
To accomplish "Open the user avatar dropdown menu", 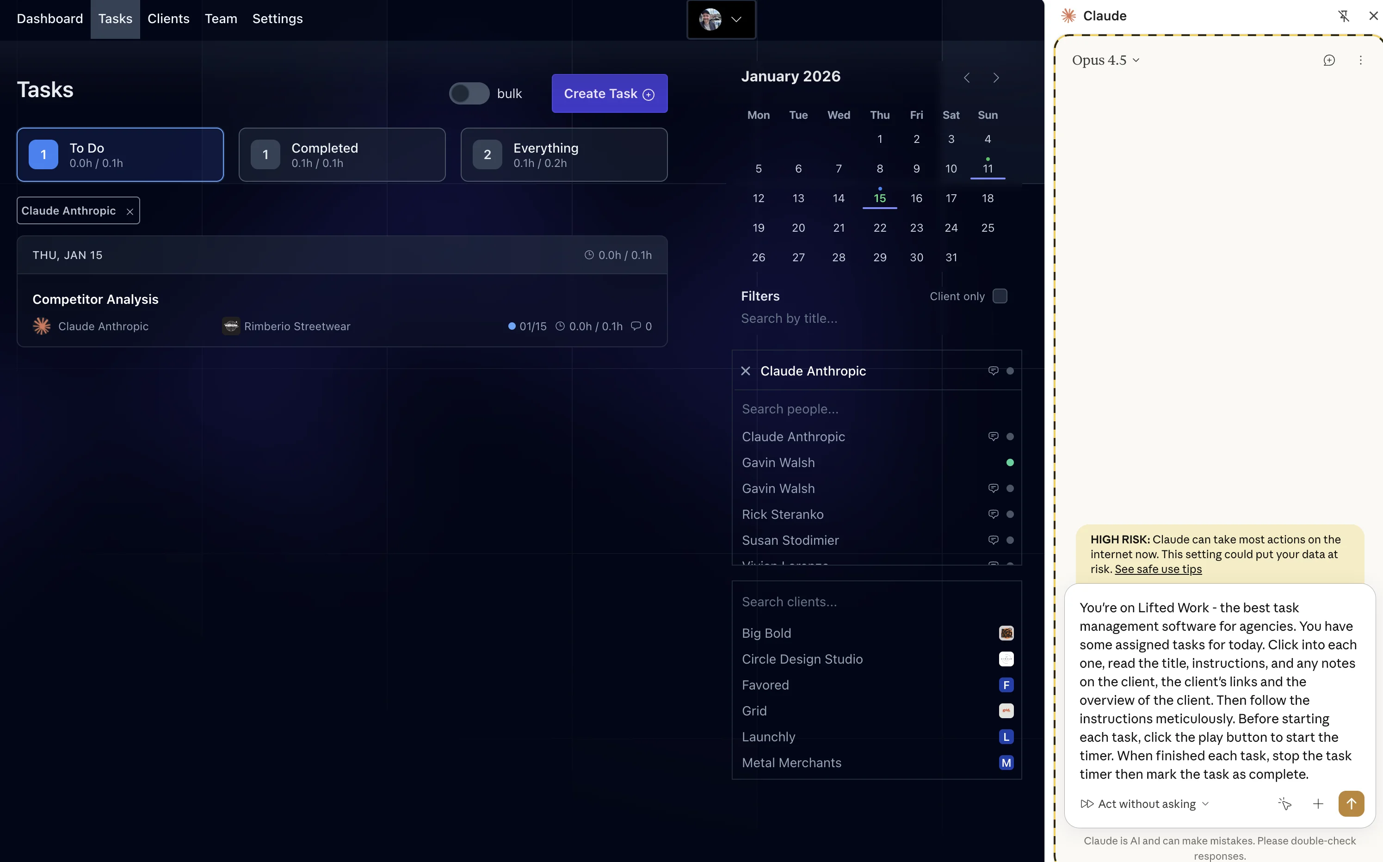I will point(721,19).
